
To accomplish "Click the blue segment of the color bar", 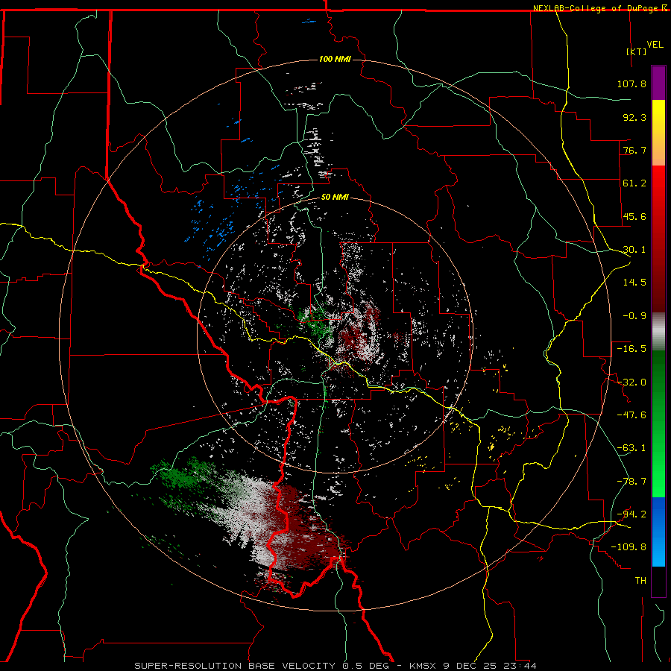I will (658, 532).
